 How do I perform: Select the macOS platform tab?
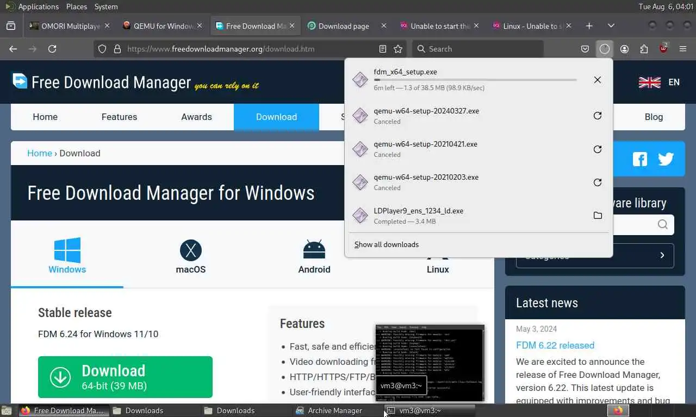click(x=190, y=256)
